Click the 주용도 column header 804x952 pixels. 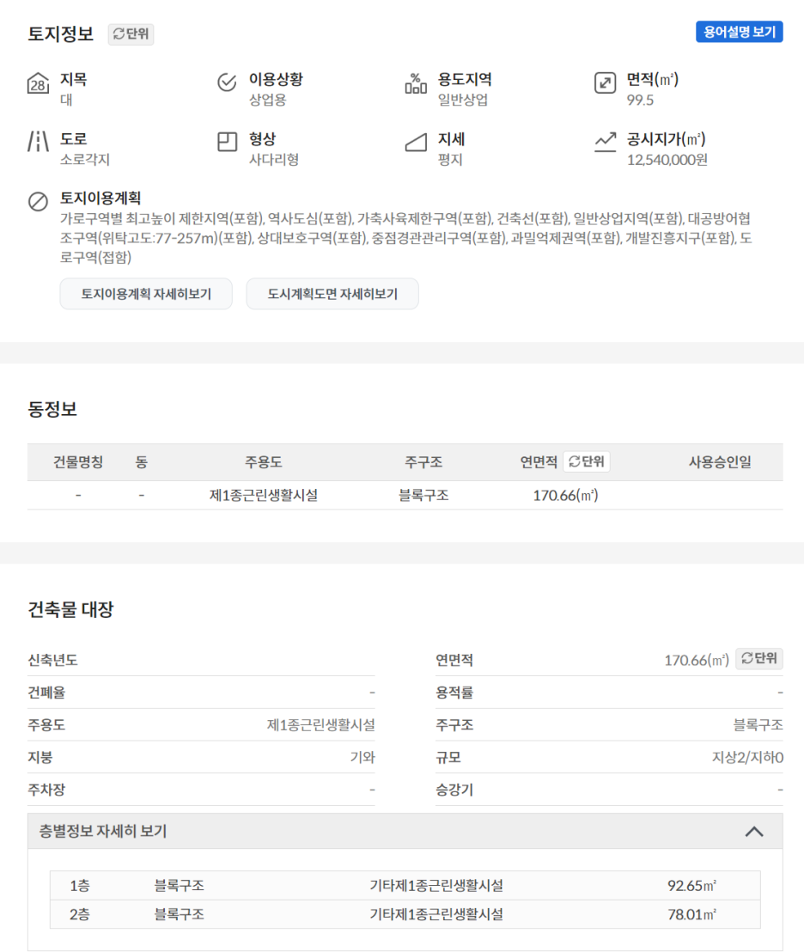pos(264,462)
